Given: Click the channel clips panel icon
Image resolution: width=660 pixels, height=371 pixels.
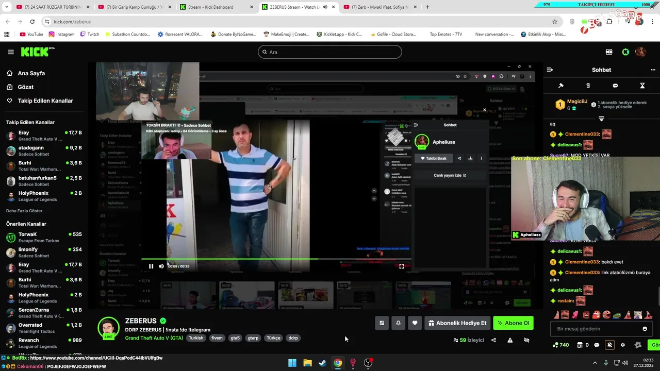Looking at the screenshot, I should tap(382, 323).
